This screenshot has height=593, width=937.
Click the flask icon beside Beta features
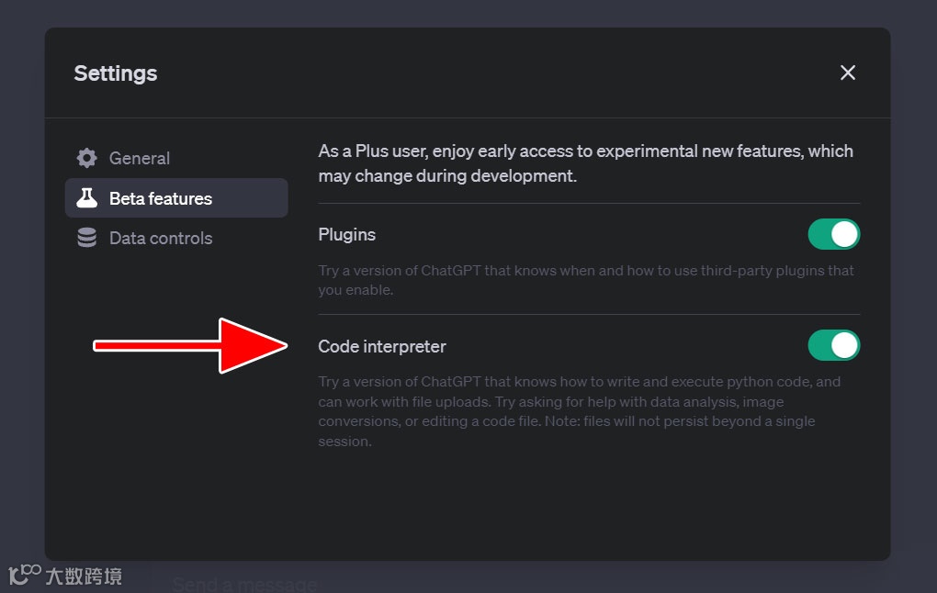86,198
